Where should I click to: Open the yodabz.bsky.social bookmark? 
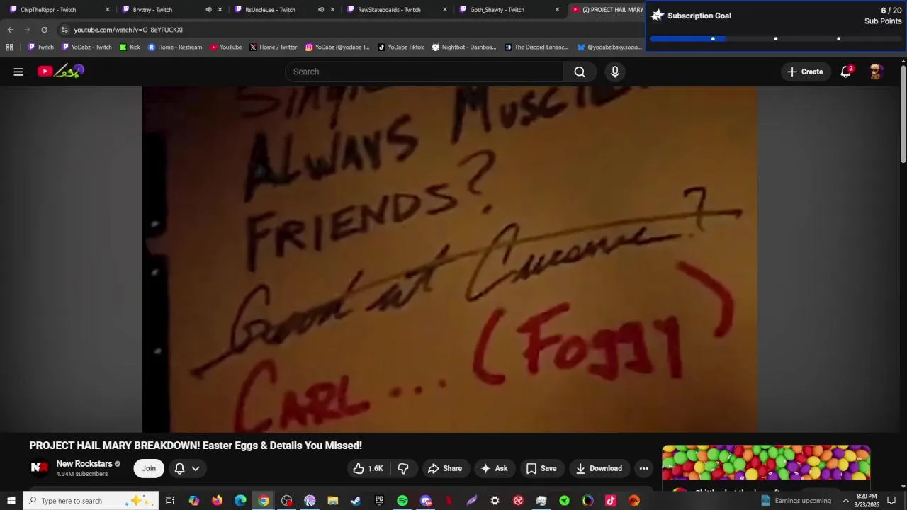609,47
